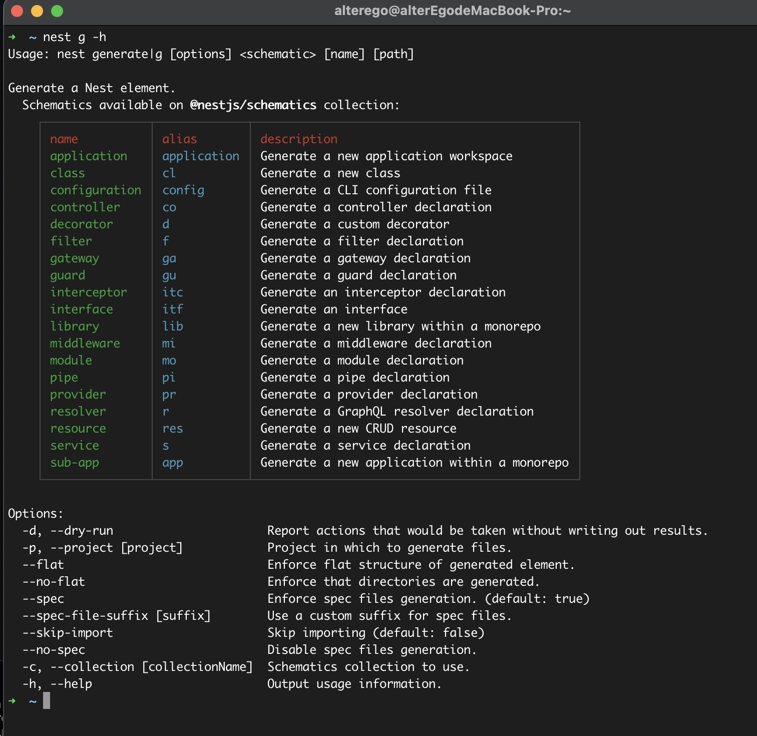Click the 'pr' alias for provider
757x736 pixels.
(x=169, y=395)
